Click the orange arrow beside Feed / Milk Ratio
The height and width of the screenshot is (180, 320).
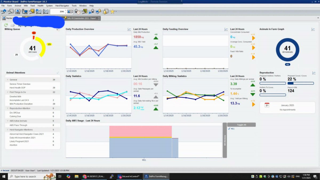254,57
